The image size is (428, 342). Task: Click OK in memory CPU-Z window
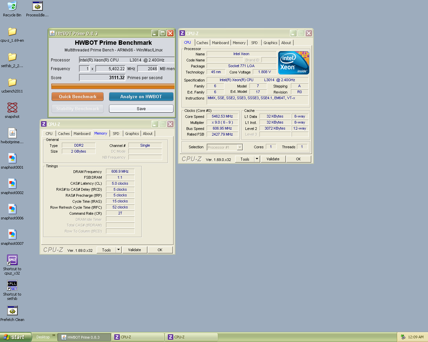tap(160, 250)
